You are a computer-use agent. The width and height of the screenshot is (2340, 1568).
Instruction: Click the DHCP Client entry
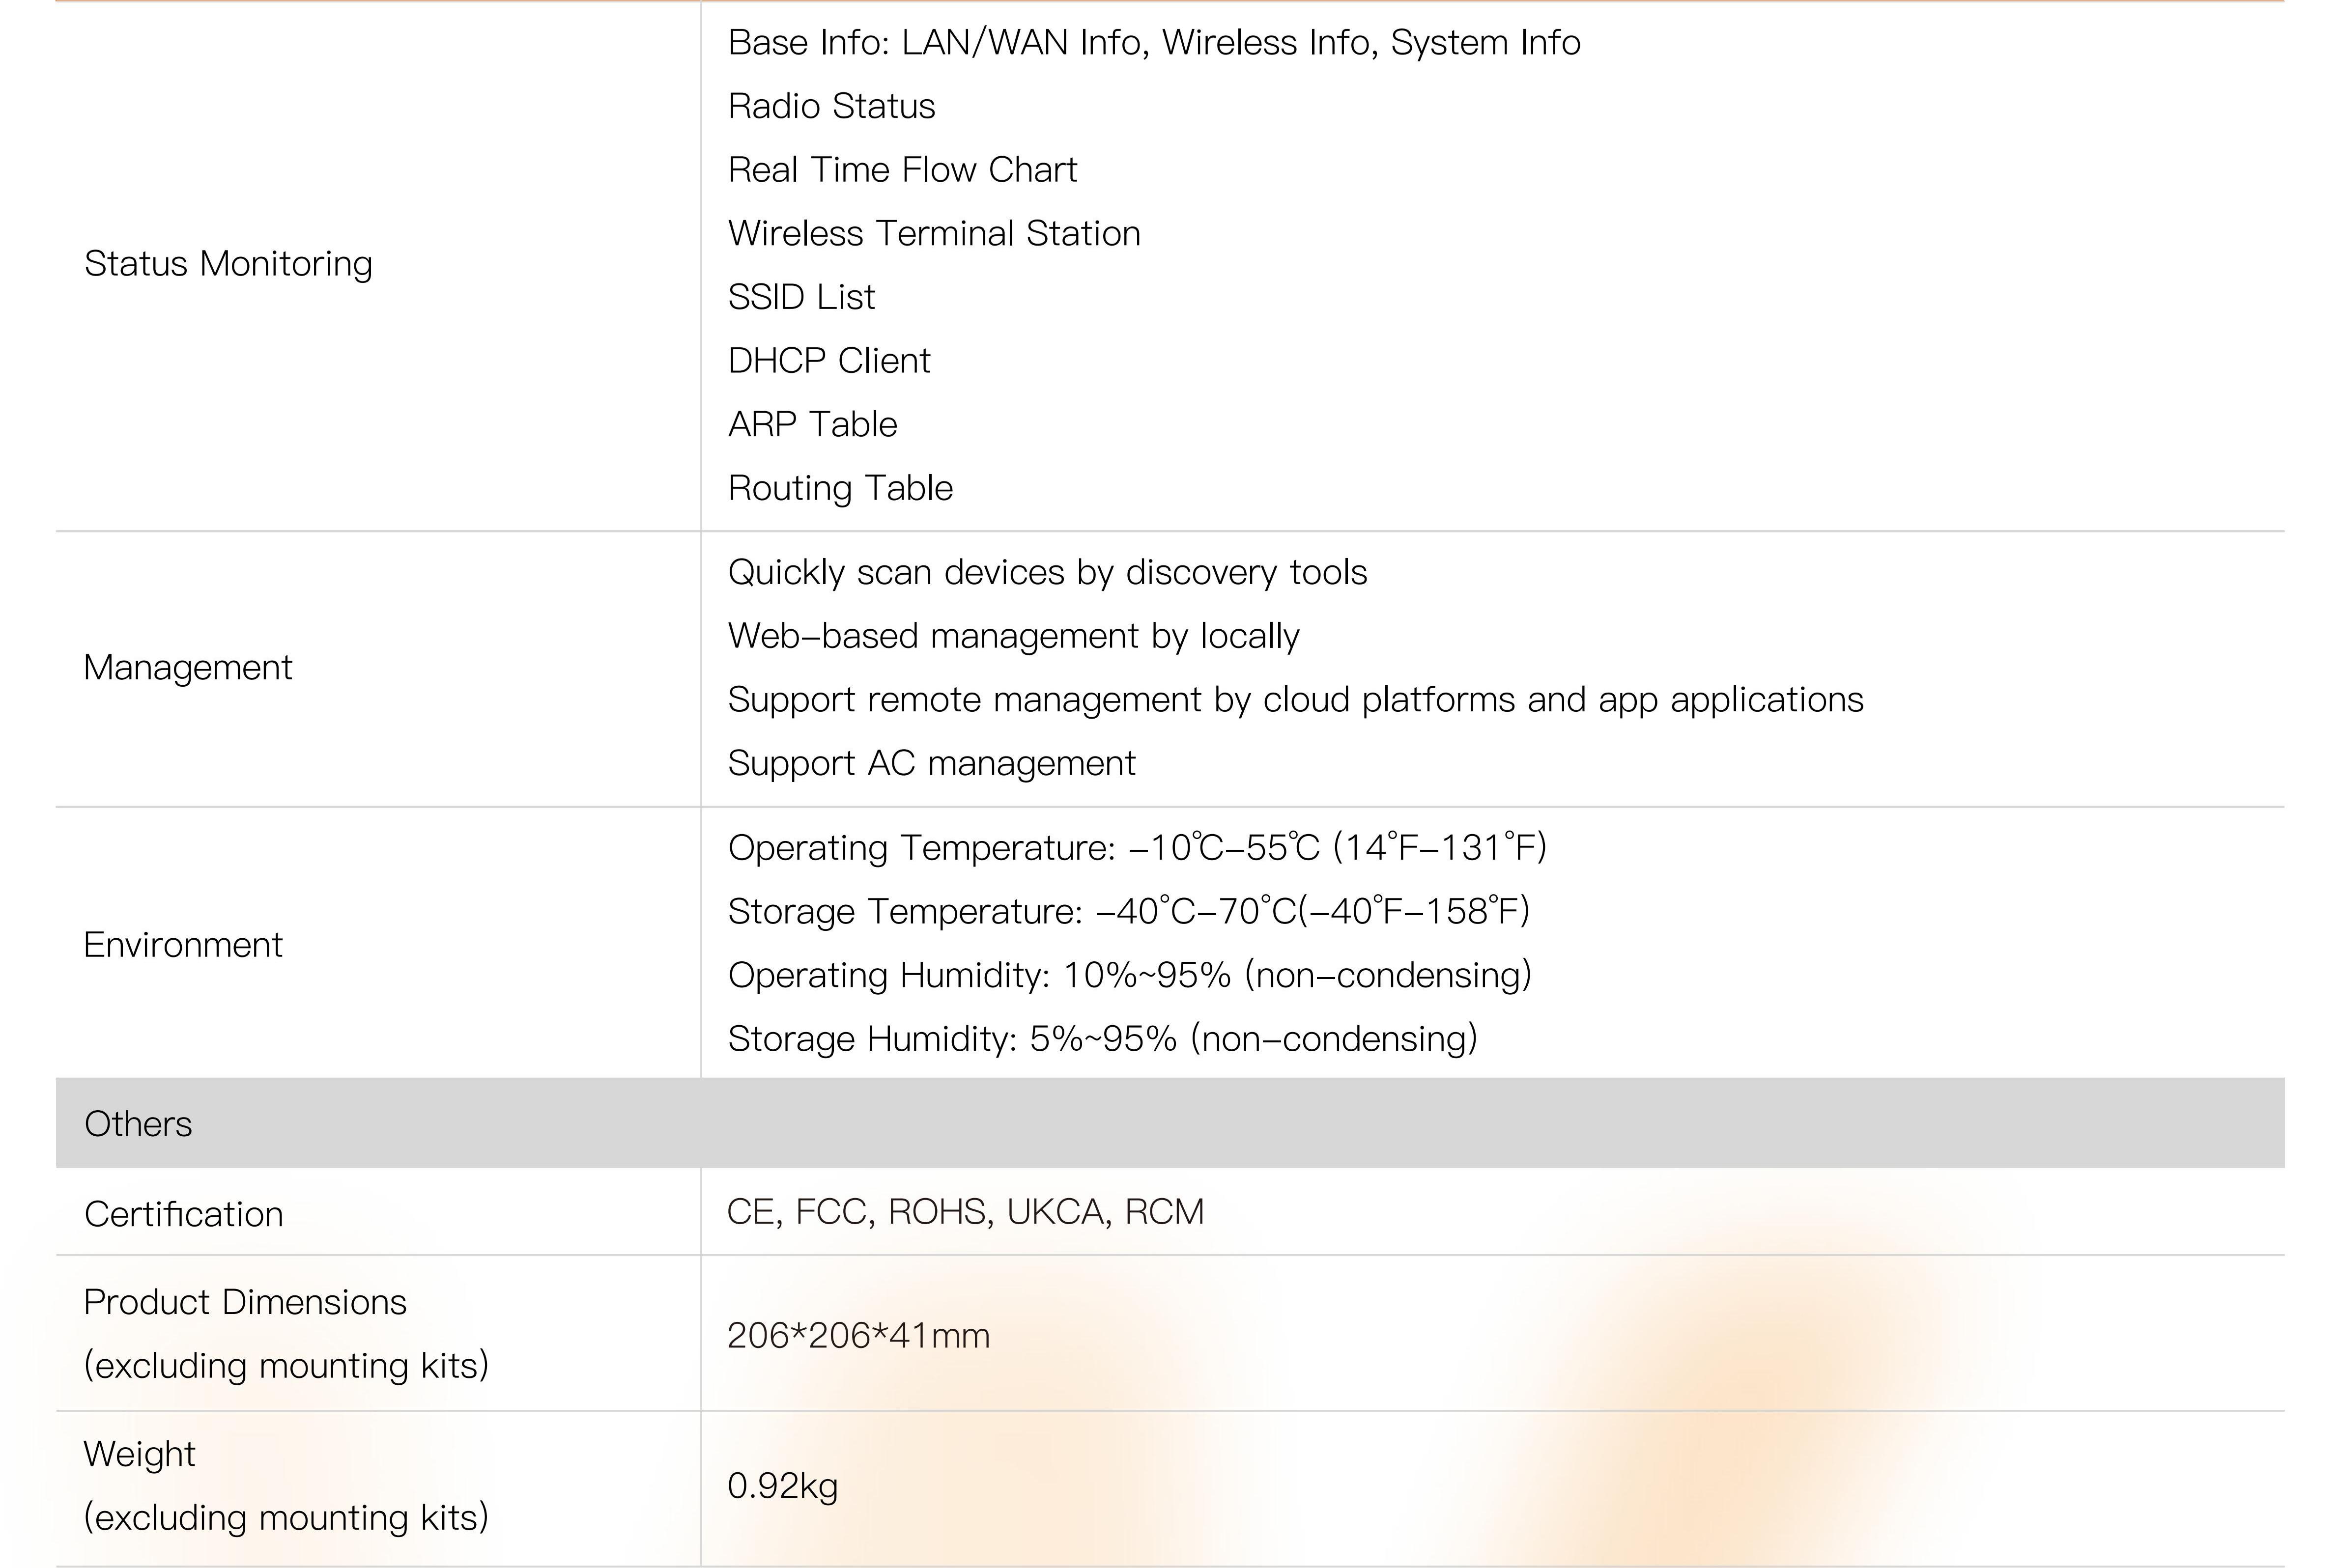click(x=829, y=361)
